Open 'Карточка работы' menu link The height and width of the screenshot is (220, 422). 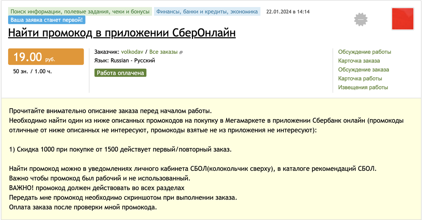coord(360,78)
